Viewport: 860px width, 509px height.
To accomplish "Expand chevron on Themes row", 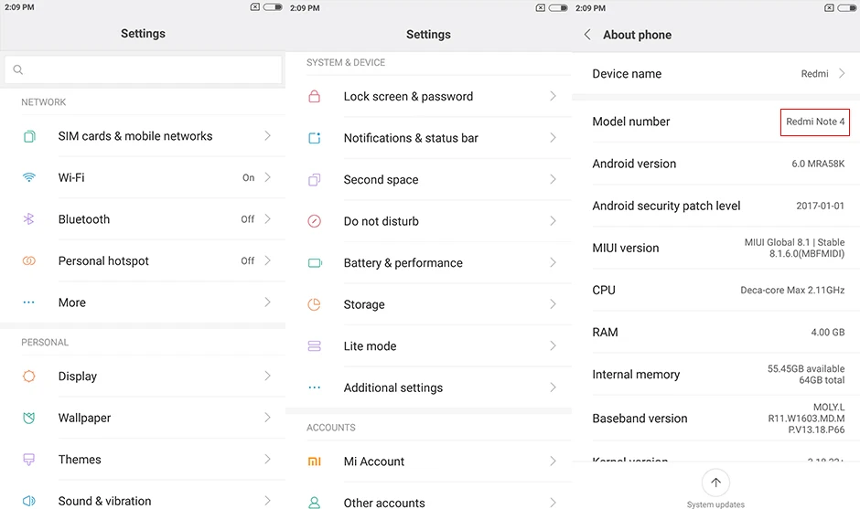I will (268, 459).
